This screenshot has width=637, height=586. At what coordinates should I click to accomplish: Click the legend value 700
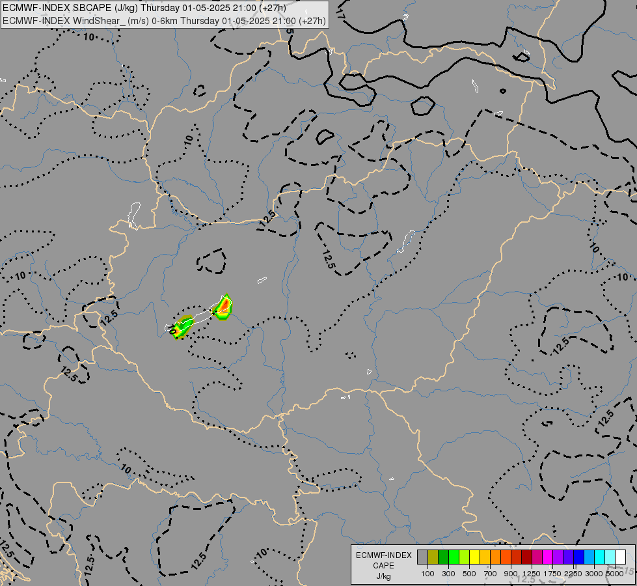pos(491,574)
